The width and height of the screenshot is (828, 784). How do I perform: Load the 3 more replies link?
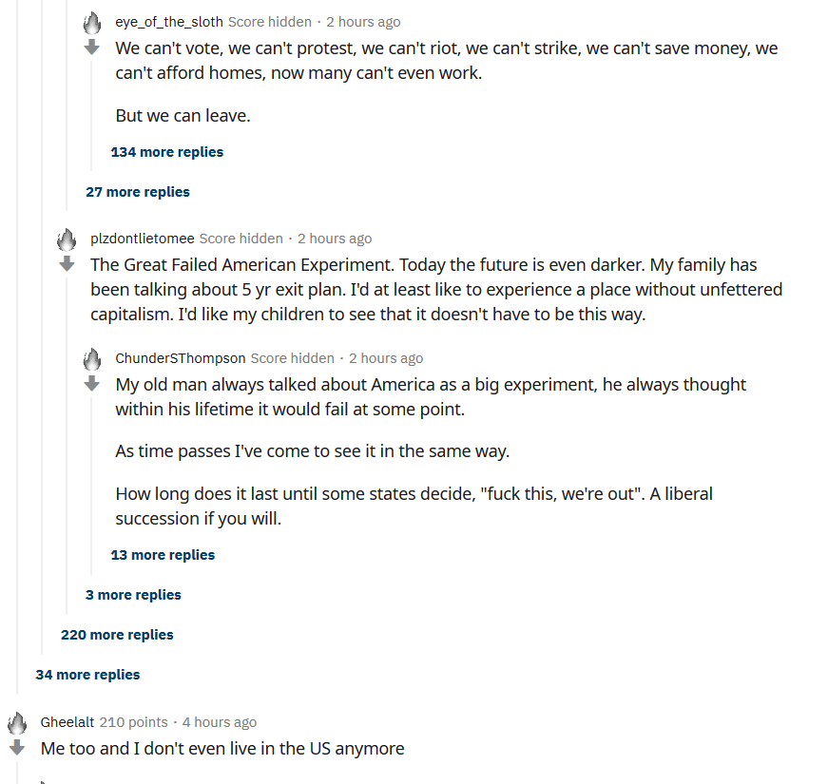pos(133,595)
